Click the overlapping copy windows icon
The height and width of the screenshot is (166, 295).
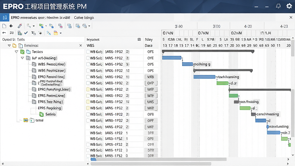pos(69,26)
